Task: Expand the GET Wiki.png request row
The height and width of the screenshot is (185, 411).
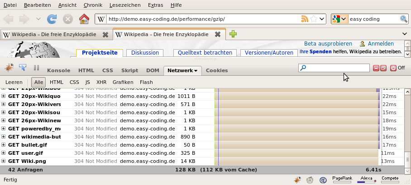Action: 4,161
